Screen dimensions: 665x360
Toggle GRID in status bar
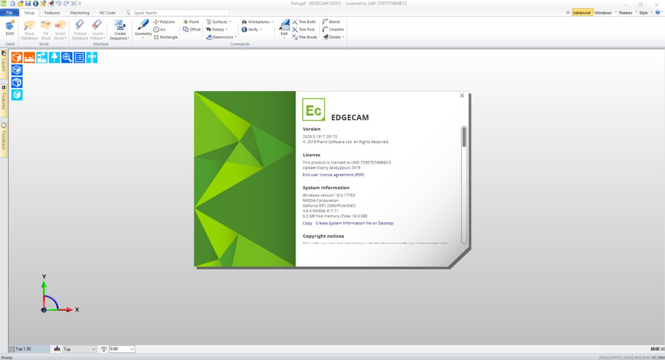click(628, 357)
